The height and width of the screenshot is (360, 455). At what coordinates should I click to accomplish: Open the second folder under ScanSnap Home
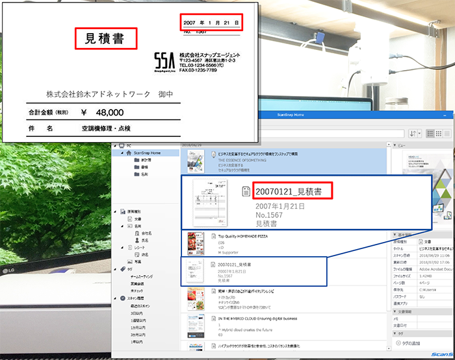coord(136,167)
